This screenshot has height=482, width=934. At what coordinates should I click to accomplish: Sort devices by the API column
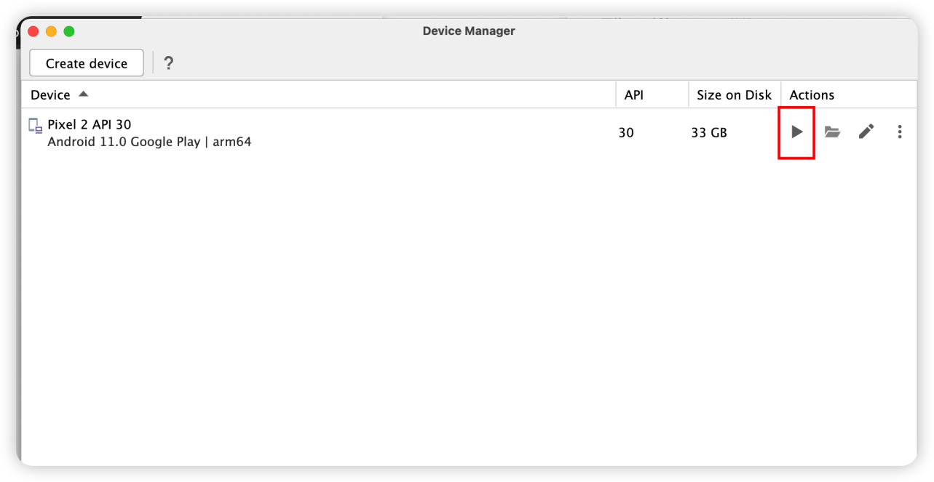click(633, 95)
